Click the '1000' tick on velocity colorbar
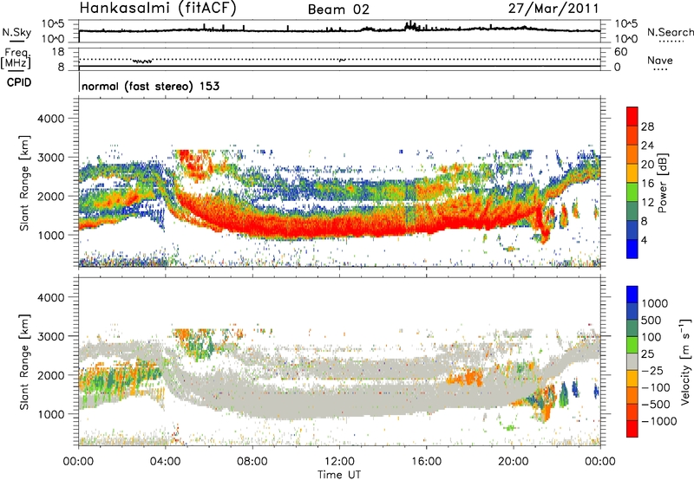This screenshot has height=480, width=694. [655, 303]
